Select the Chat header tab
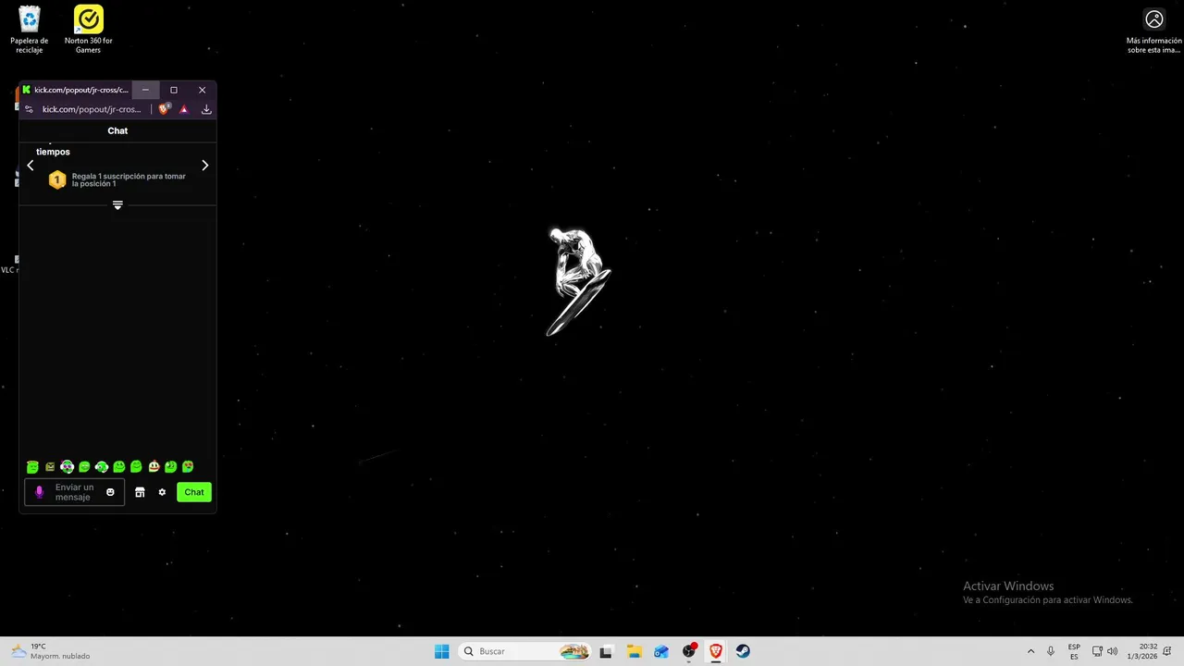This screenshot has height=666, width=1184. pyautogui.click(x=117, y=130)
